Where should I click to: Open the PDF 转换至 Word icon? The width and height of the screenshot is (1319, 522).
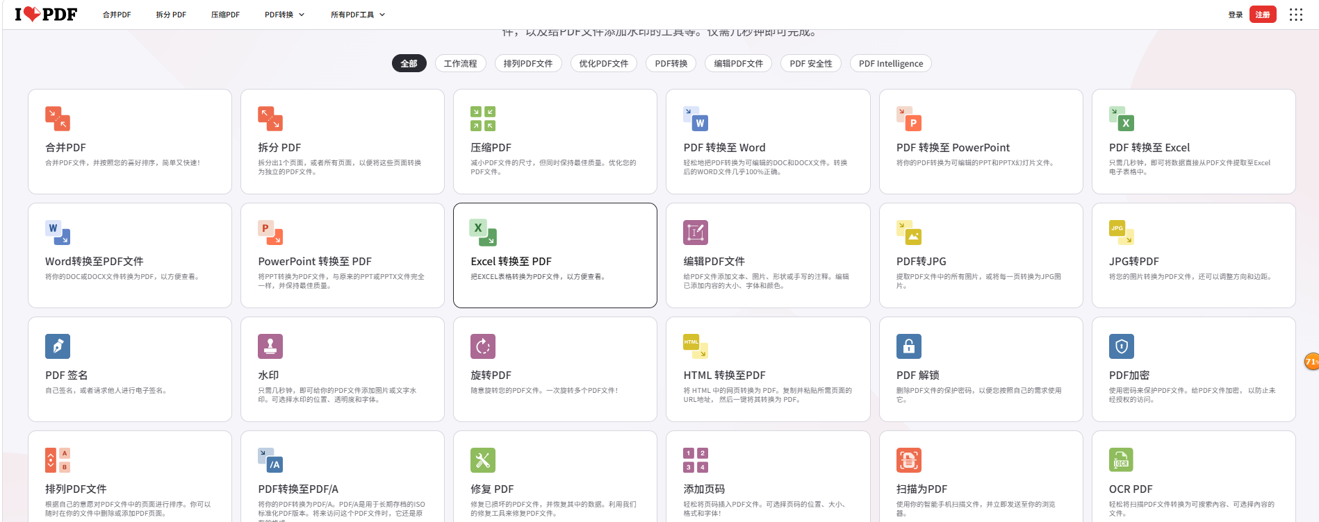(696, 119)
